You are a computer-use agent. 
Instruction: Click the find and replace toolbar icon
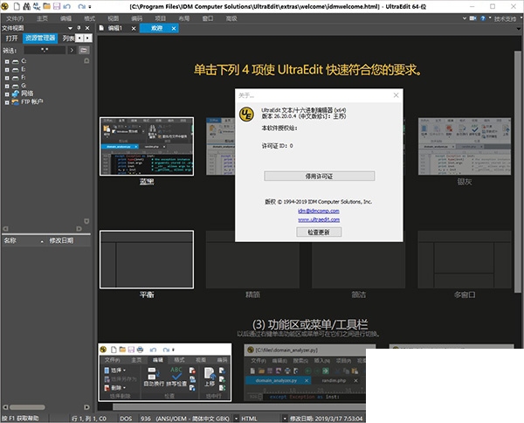(37, 6)
